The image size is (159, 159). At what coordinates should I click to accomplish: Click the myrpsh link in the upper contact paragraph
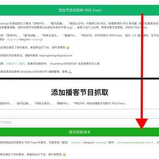[x=12, y=39]
